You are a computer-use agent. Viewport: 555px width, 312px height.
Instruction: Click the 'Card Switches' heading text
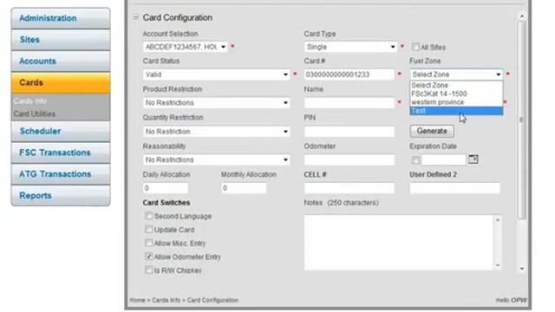[166, 203]
